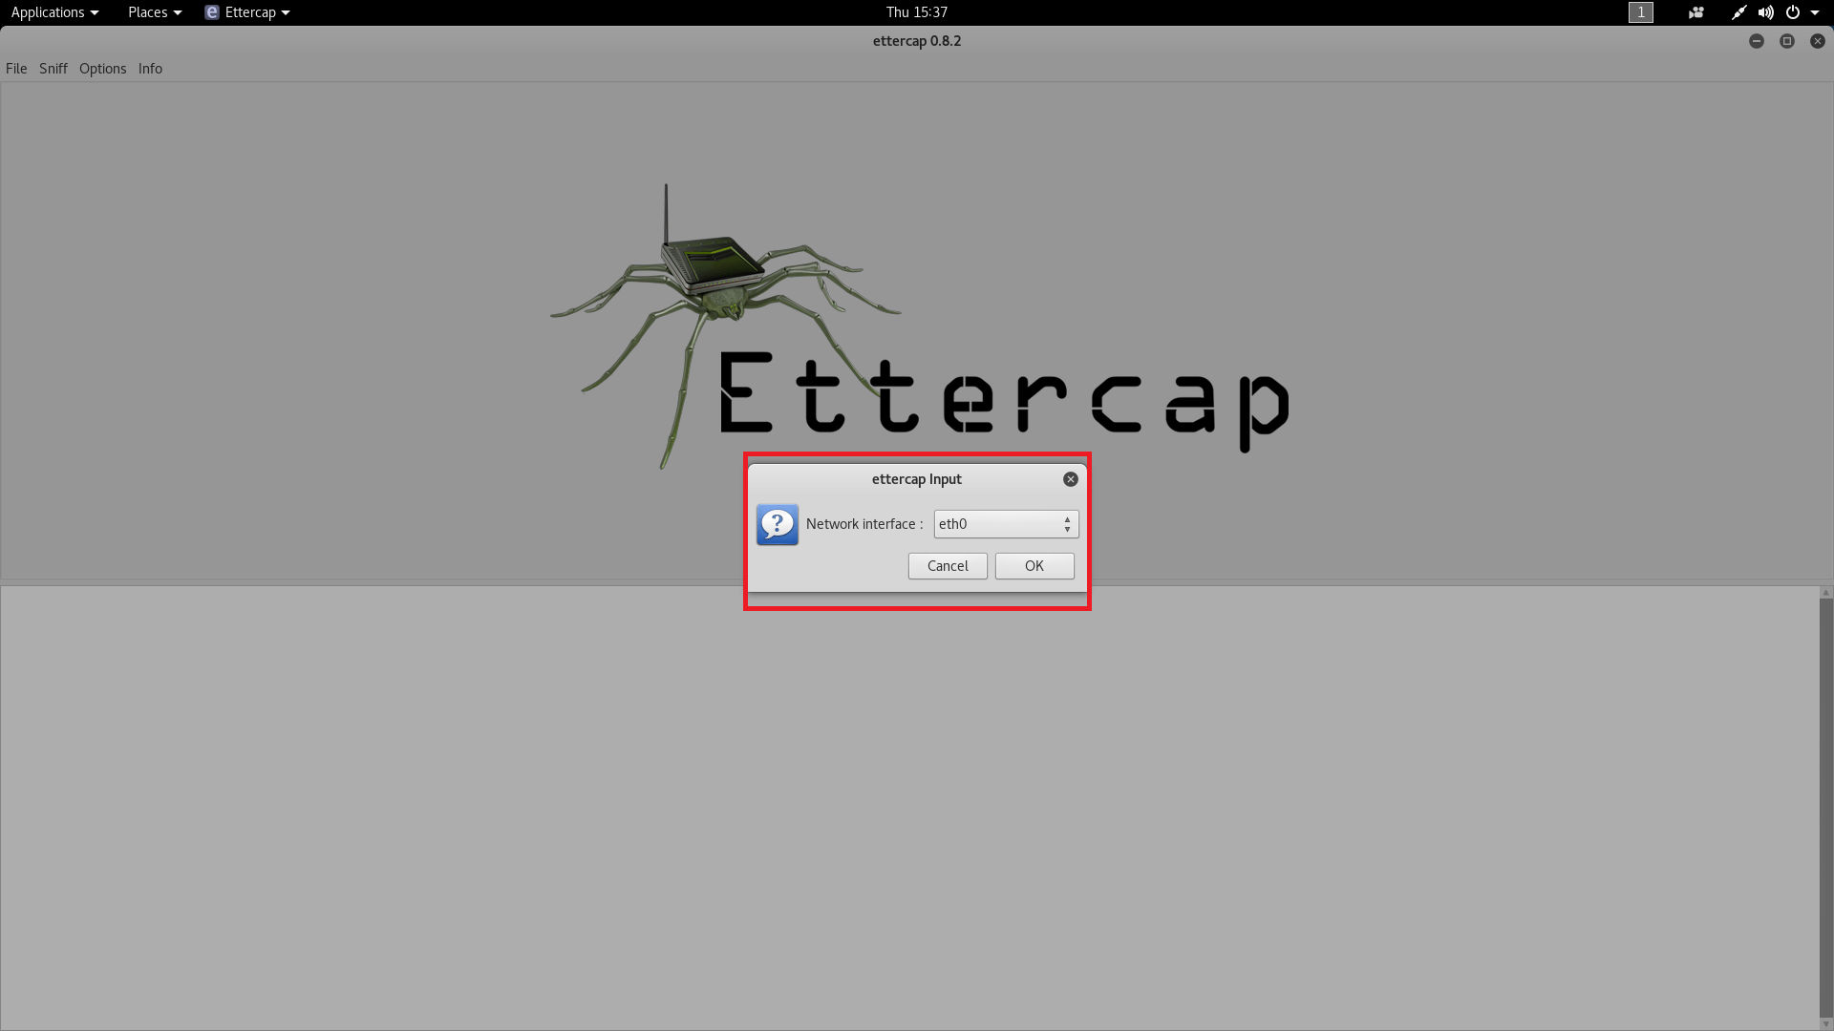Screen dimensions: 1834x1031
Task: Open the Applications menu in the top bar
Action: click(54, 12)
